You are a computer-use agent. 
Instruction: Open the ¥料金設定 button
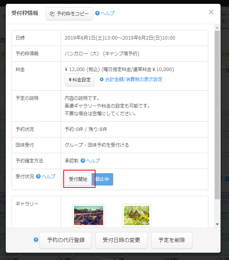point(80,80)
